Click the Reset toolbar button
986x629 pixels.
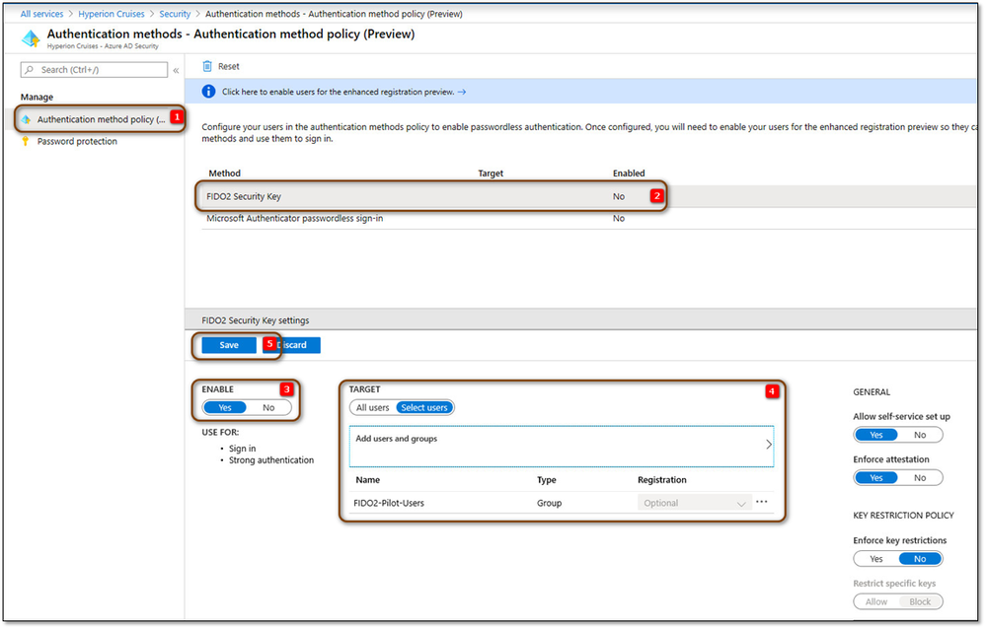tap(221, 66)
